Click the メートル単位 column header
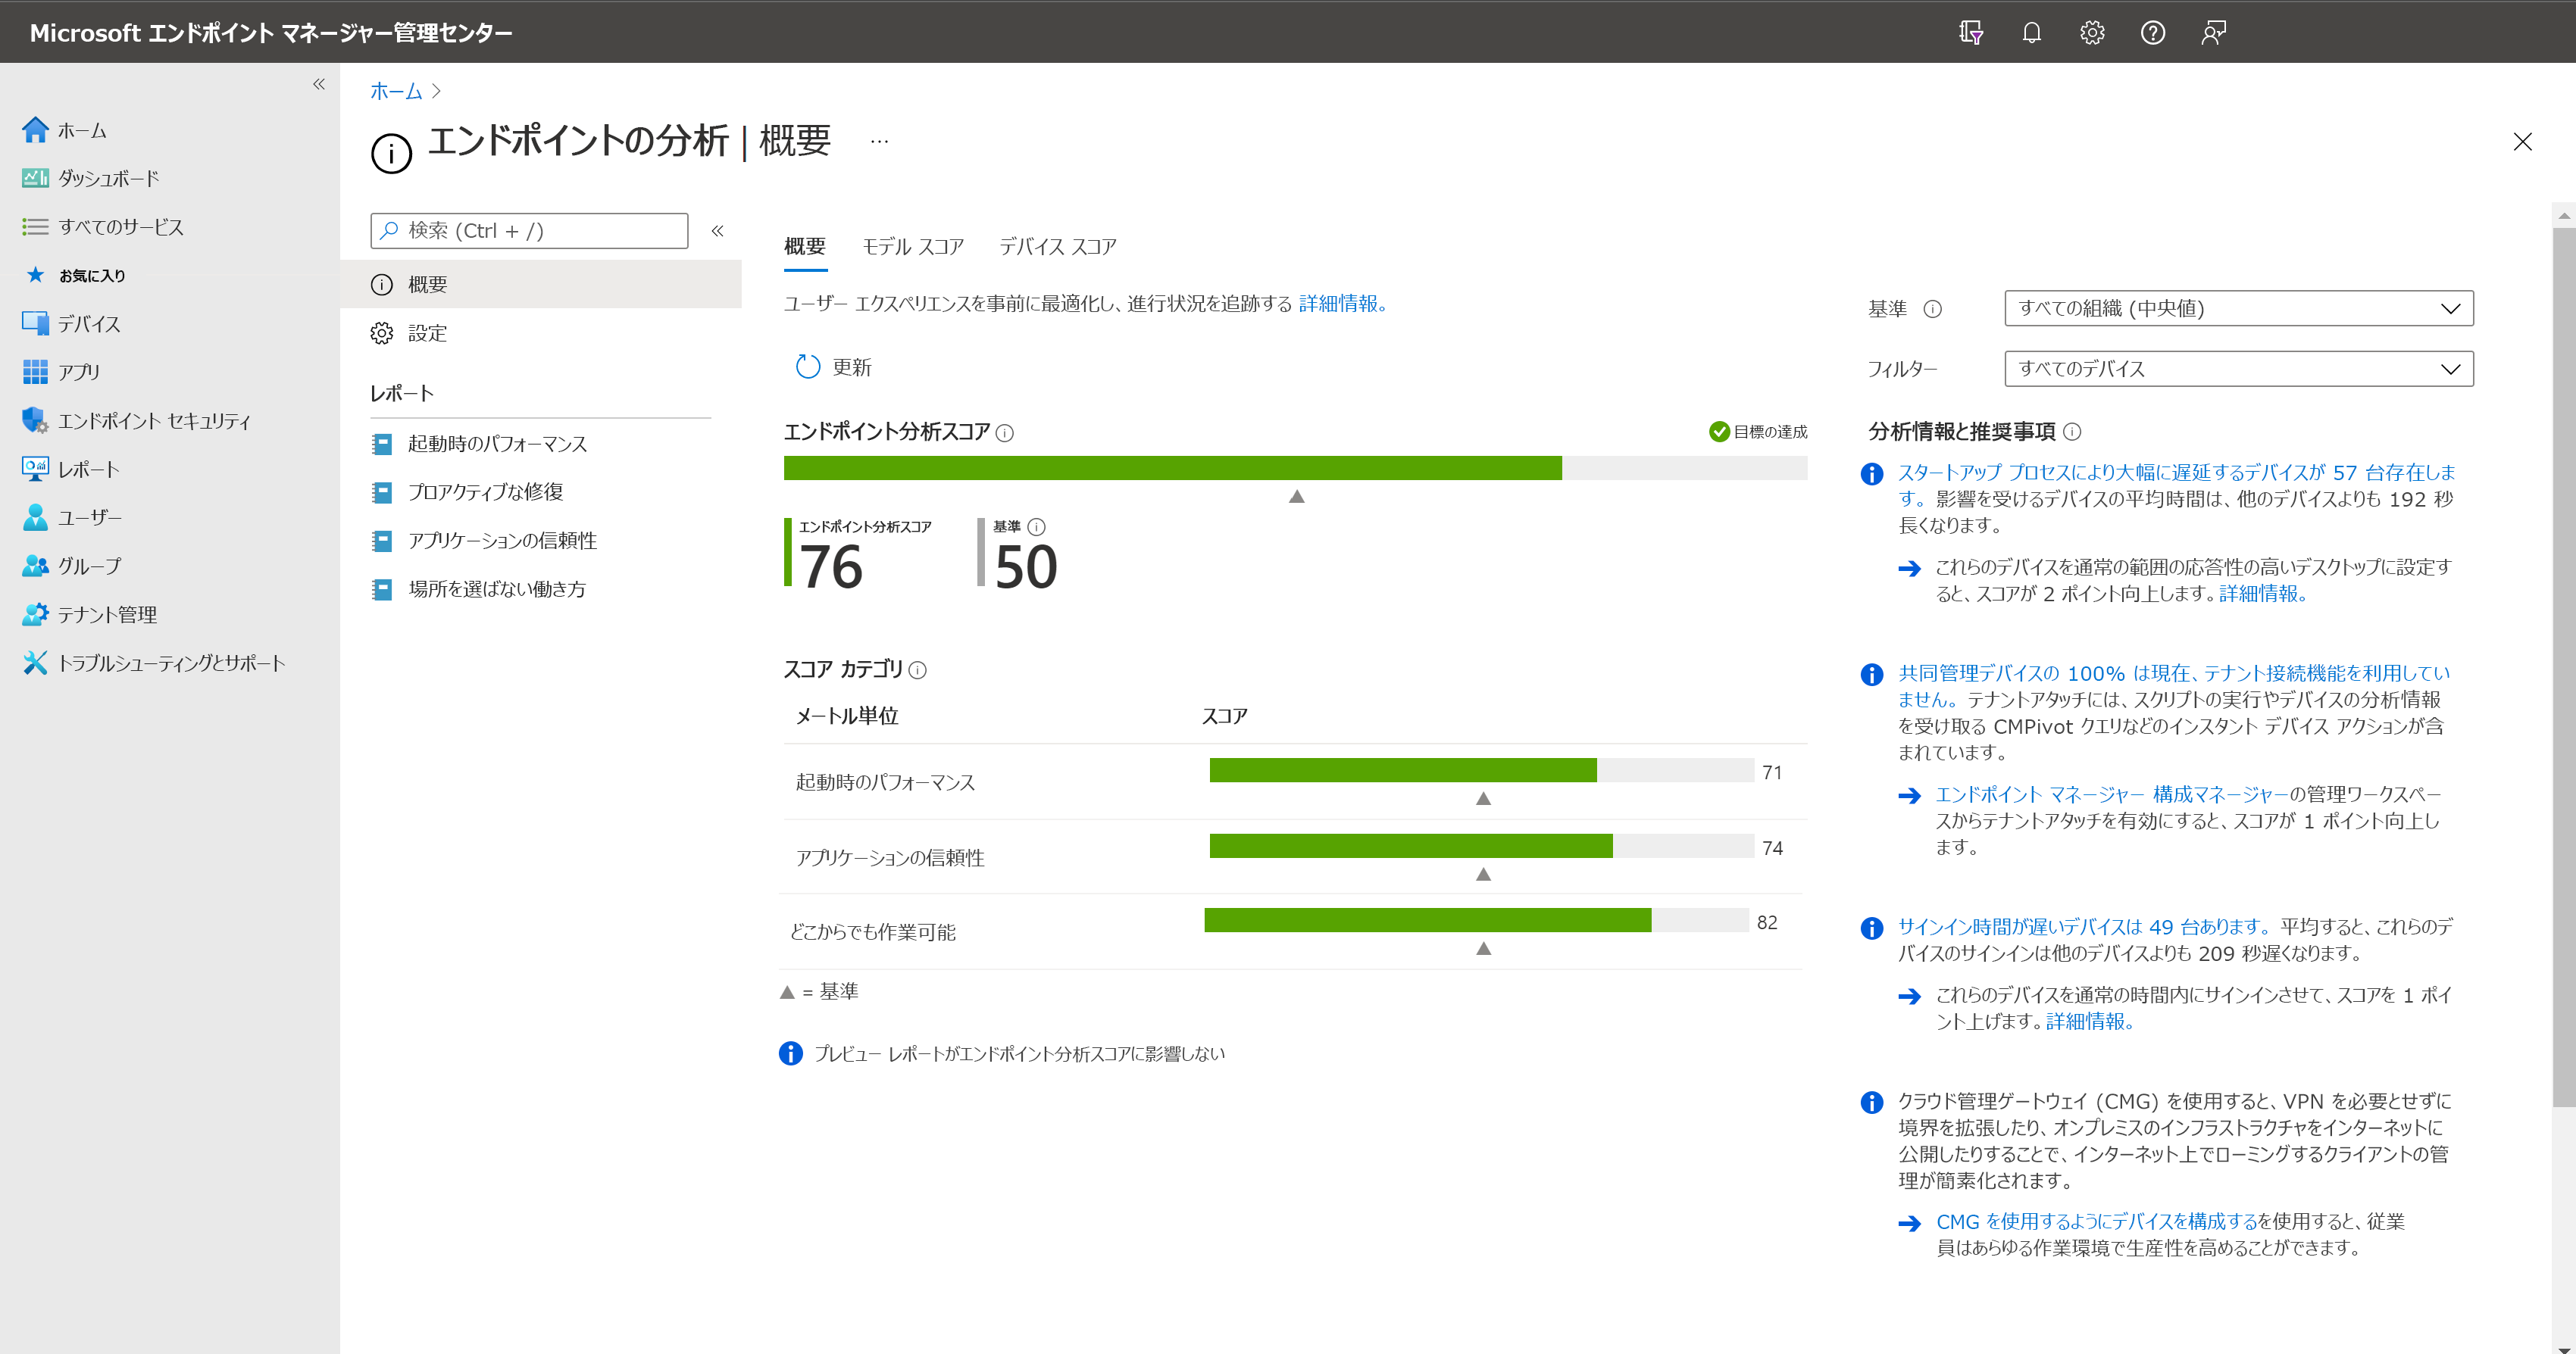Viewport: 2576px width, 1354px height. click(x=846, y=716)
